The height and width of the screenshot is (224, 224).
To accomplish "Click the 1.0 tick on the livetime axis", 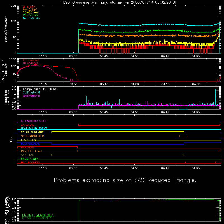I will point(14,199).
